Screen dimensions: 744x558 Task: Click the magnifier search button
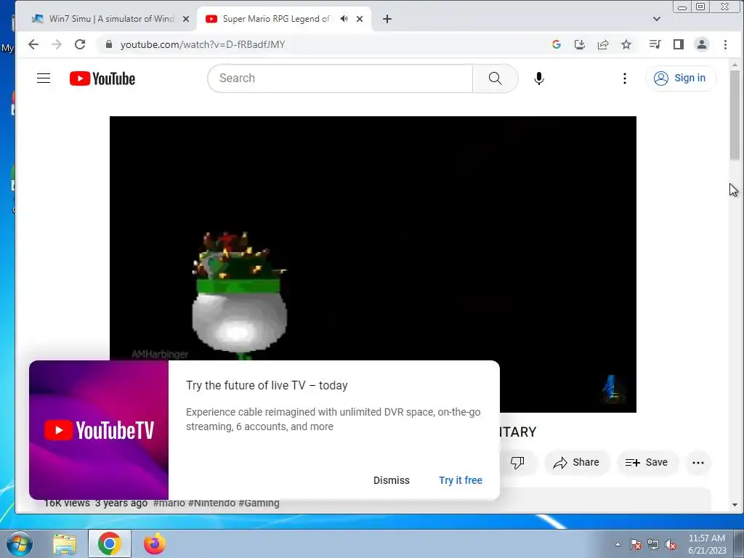[495, 78]
